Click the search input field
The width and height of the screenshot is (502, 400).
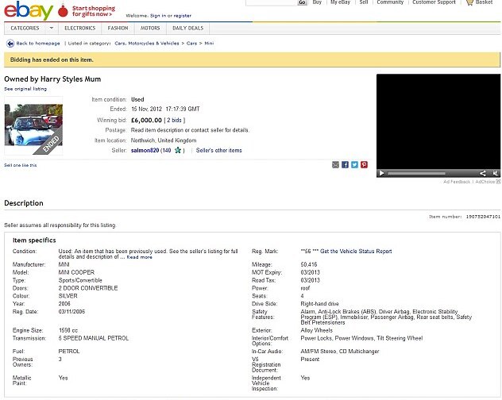tap(272, 2)
